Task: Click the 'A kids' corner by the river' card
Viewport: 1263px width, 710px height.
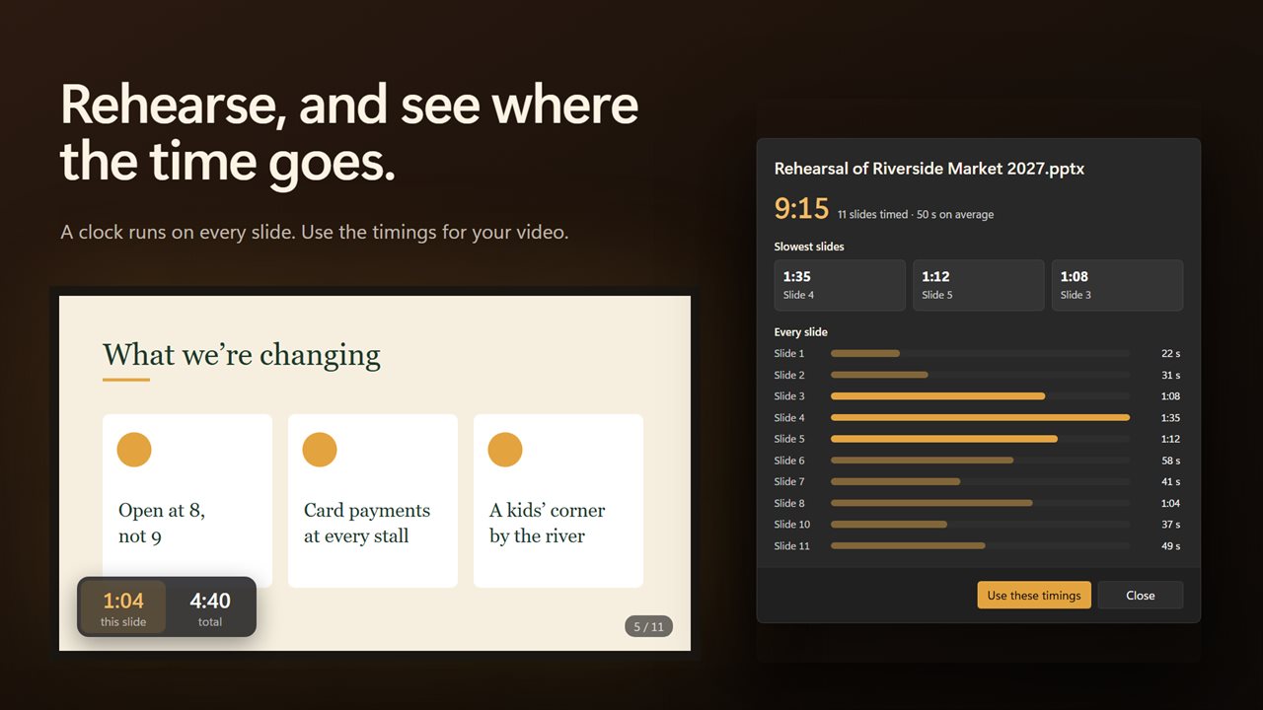Action: [x=558, y=501]
